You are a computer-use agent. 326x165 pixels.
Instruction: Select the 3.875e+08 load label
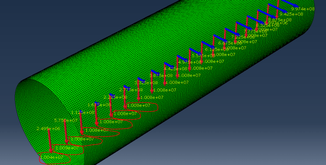(x=161, y=76)
